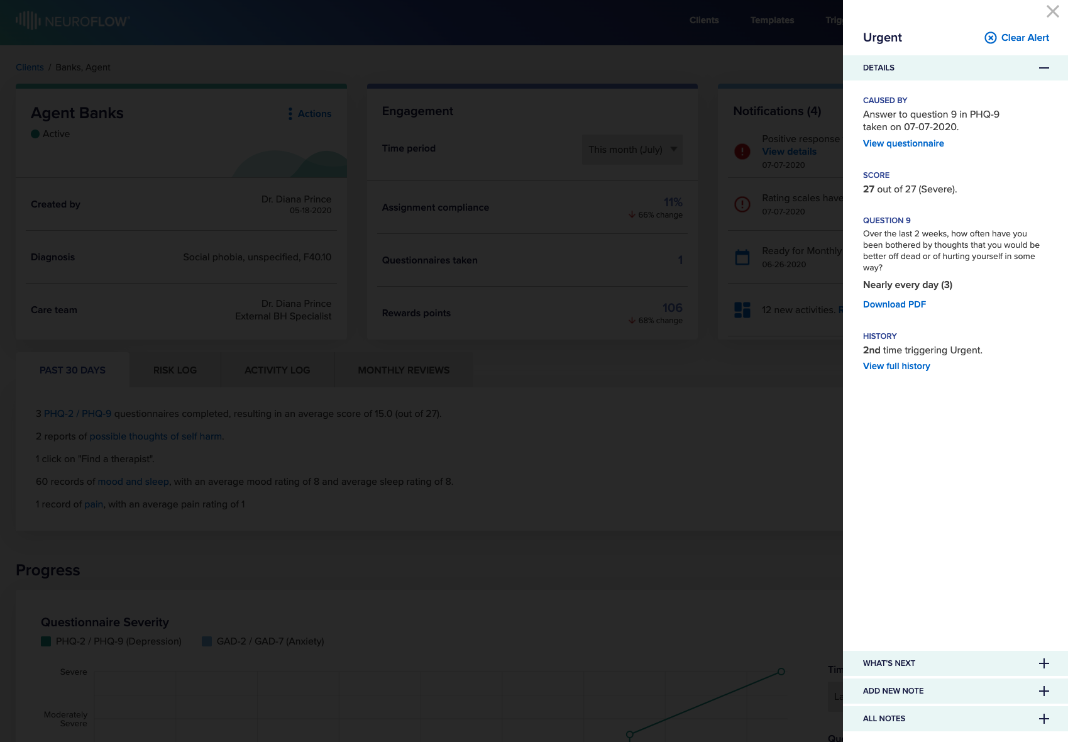Expand the WHAT'S NEXT section
Screen dimensions: 1068x742
1044,663
